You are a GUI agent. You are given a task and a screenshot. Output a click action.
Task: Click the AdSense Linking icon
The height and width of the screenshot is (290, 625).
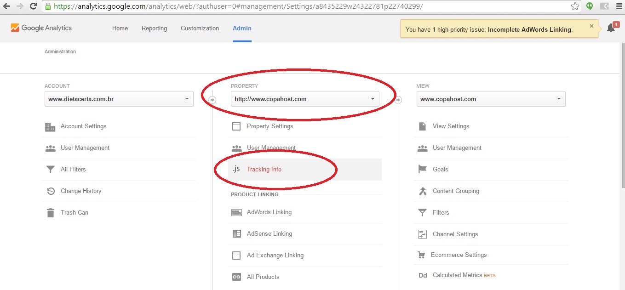(x=236, y=234)
